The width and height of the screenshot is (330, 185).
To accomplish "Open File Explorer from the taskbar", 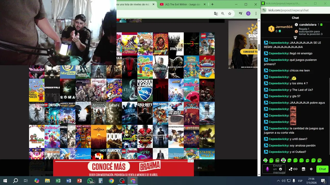I will [x=47, y=181].
